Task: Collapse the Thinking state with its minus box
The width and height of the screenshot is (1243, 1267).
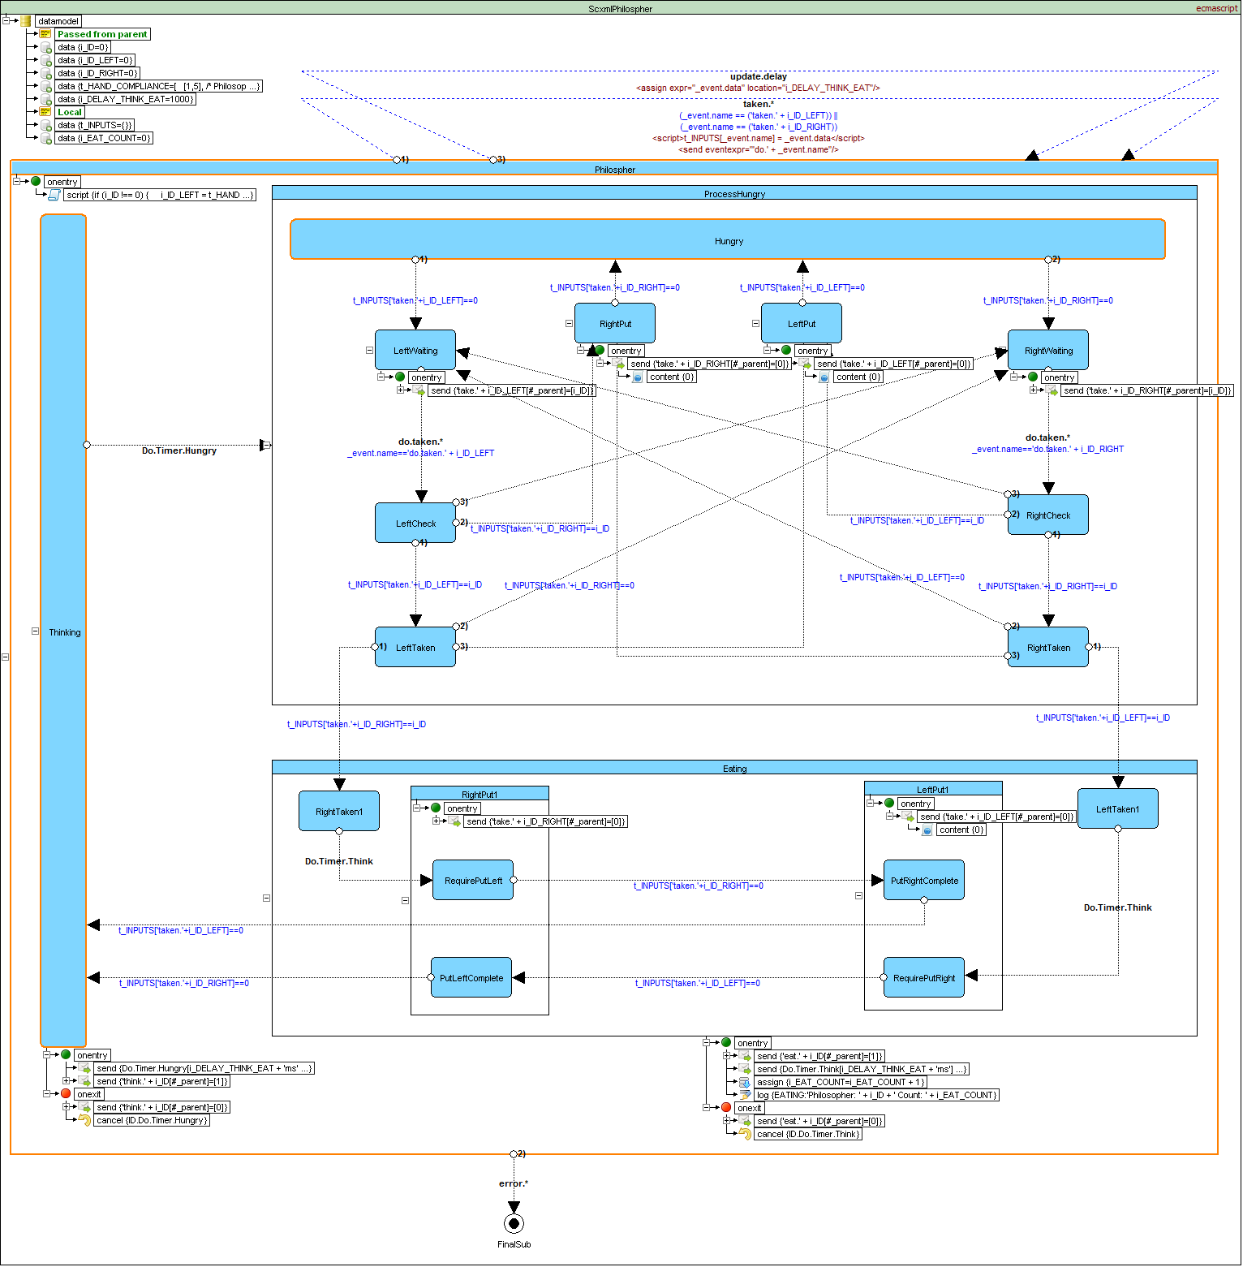Action: (x=35, y=631)
